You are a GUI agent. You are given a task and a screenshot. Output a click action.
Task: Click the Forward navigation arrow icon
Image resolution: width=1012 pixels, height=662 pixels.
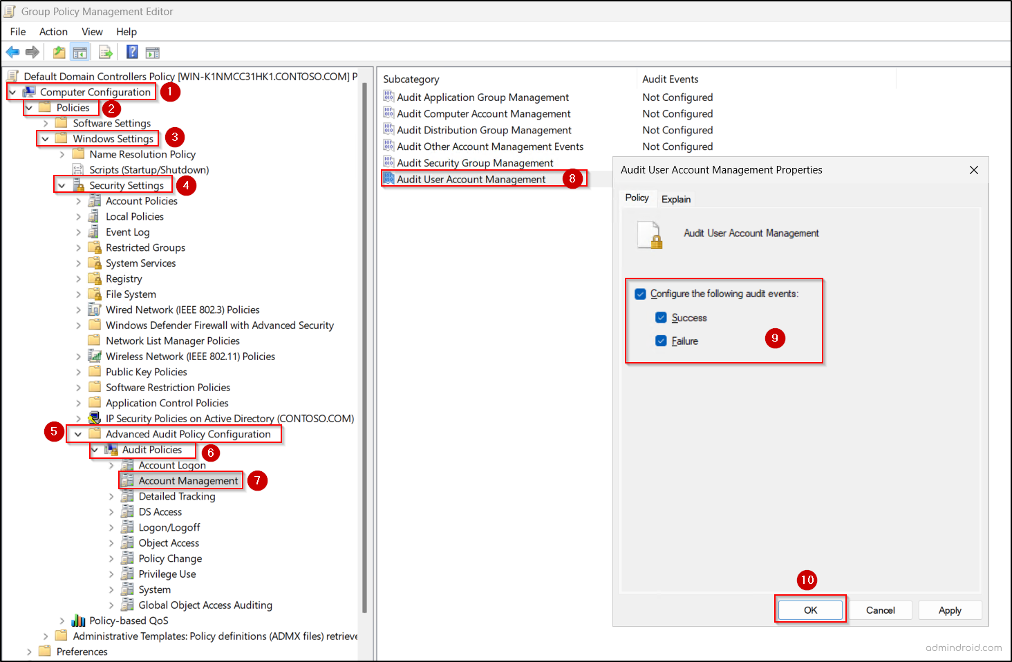point(32,52)
